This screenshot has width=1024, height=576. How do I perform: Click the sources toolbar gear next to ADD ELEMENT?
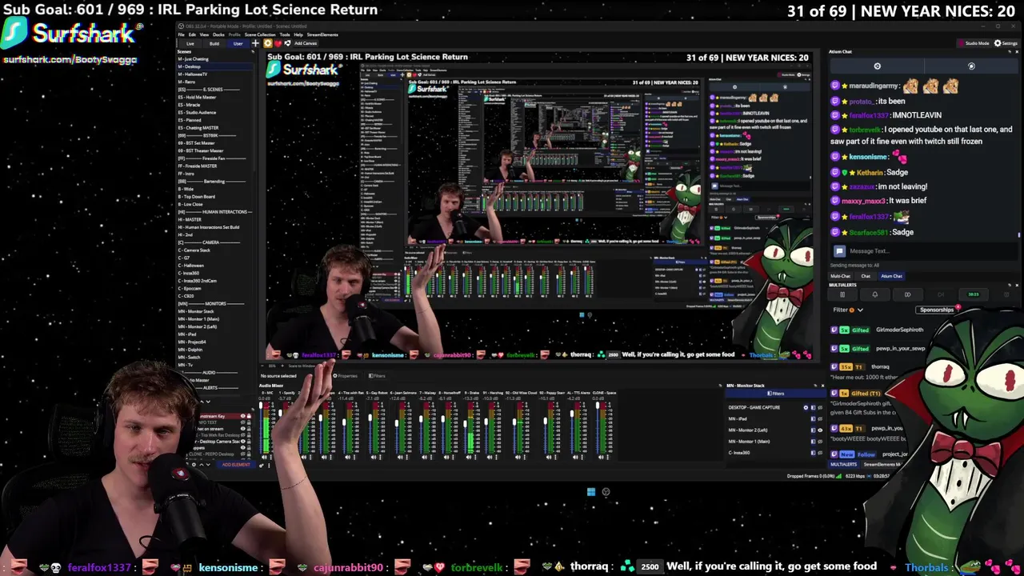(x=194, y=465)
